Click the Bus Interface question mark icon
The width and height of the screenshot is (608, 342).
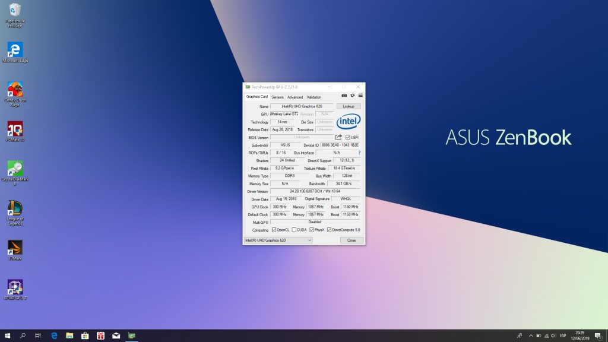[x=359, y=153]
